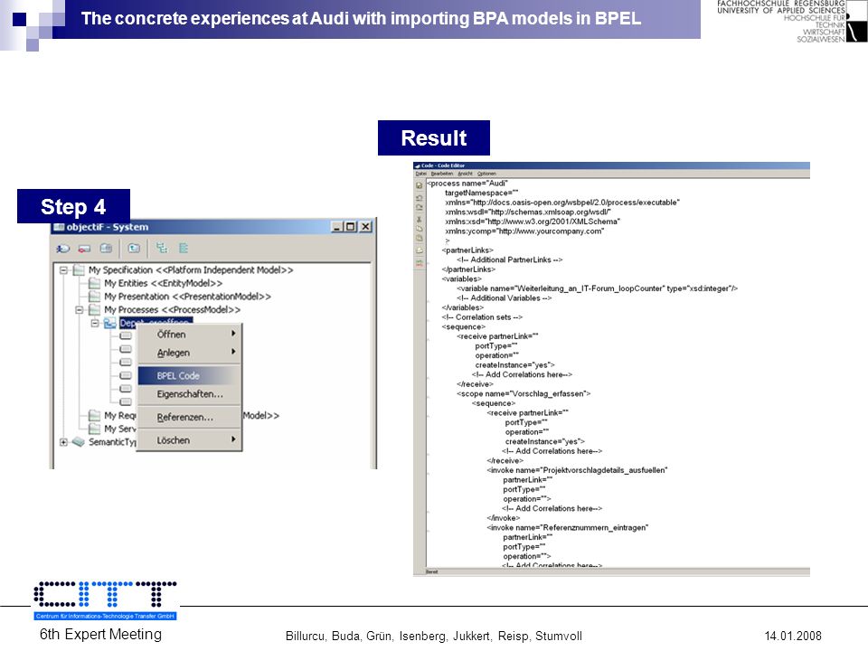868x651 pixels.
Task: Collapse the My Processes tree node
Action: 80,310
